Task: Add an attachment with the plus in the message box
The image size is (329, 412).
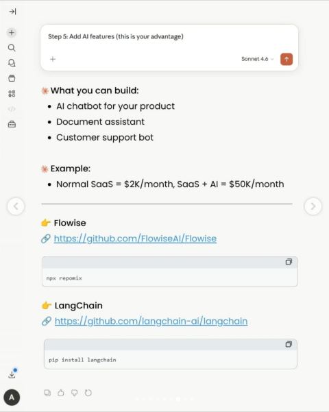Action: tap(53, 59)
